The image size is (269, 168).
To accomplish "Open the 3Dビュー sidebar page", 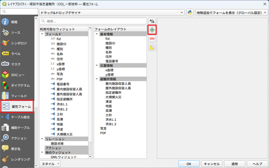I will 17,75.
